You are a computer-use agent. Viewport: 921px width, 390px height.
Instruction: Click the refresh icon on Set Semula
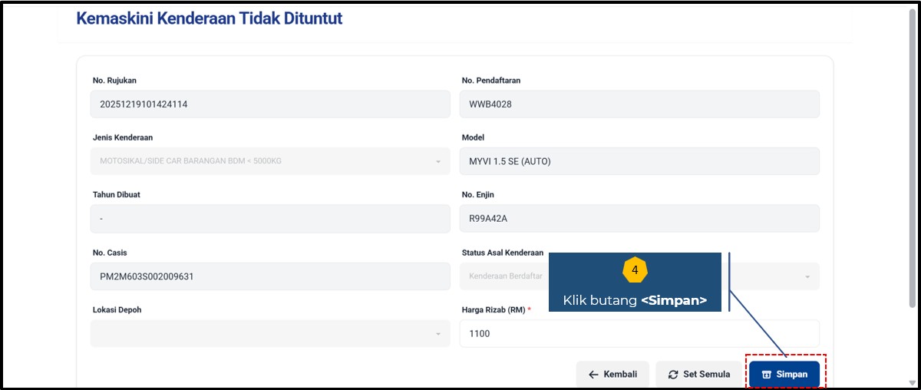click(x=673, y=375)
